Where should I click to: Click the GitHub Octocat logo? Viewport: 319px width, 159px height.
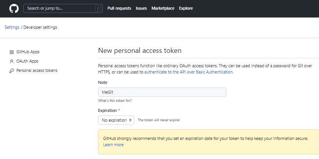[14, 8]
